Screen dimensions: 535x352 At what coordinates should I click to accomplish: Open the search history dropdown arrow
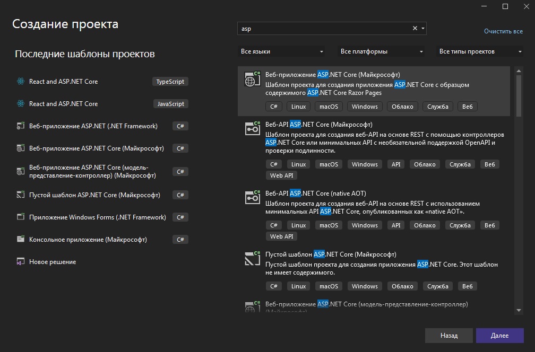point(422,28)
